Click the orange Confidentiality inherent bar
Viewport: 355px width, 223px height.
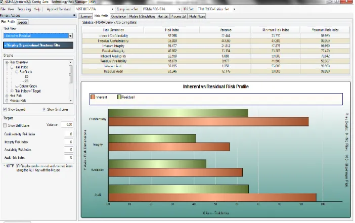(208, 121)
